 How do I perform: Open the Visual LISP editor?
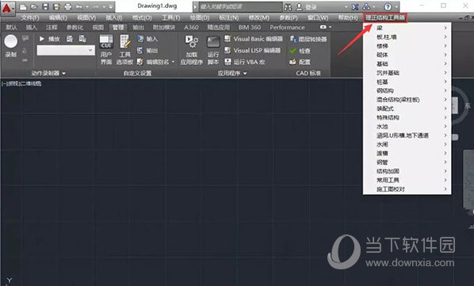252,51
